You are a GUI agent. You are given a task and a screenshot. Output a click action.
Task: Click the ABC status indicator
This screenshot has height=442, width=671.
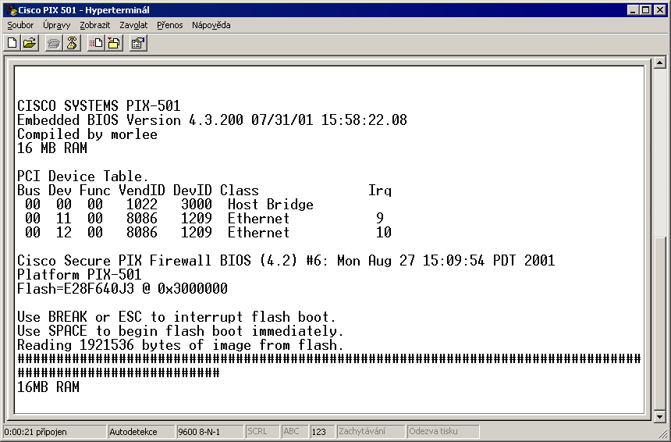(294, 432)
